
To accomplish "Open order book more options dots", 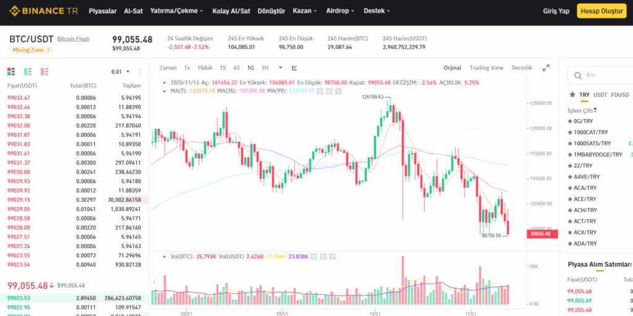I will [140, 72].
